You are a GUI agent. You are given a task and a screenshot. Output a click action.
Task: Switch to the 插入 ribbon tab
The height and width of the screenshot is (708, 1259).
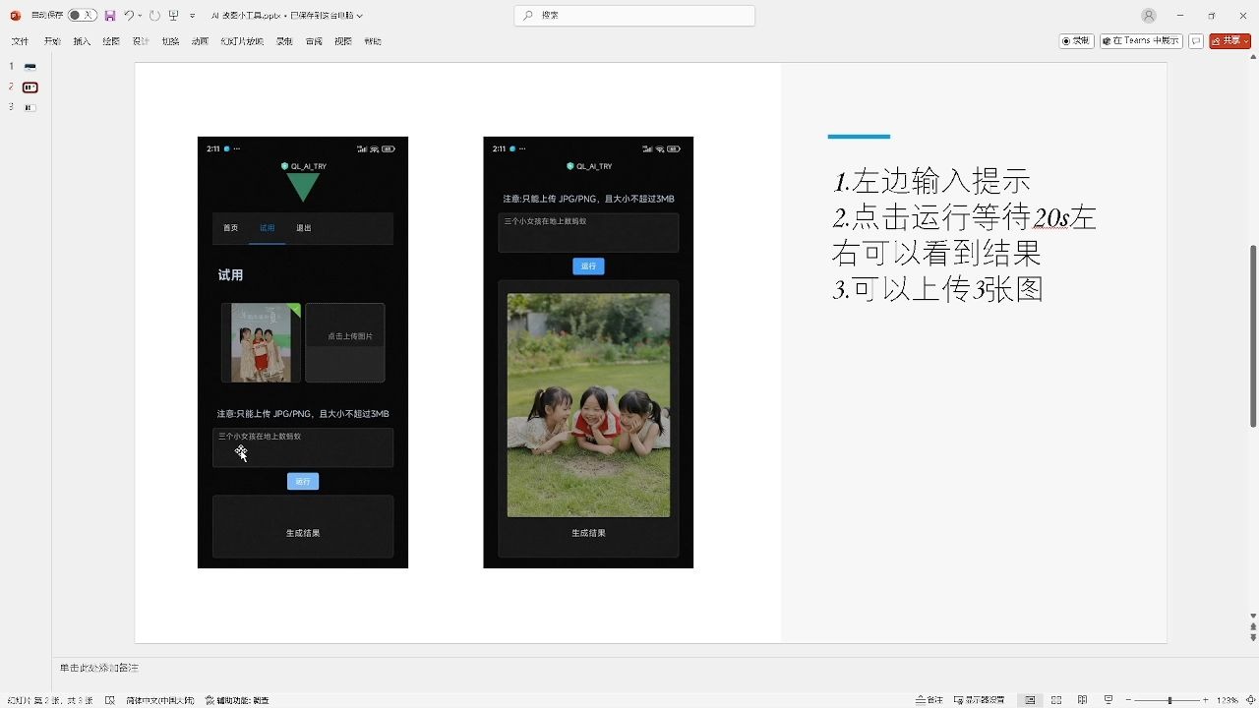(82, 41)
